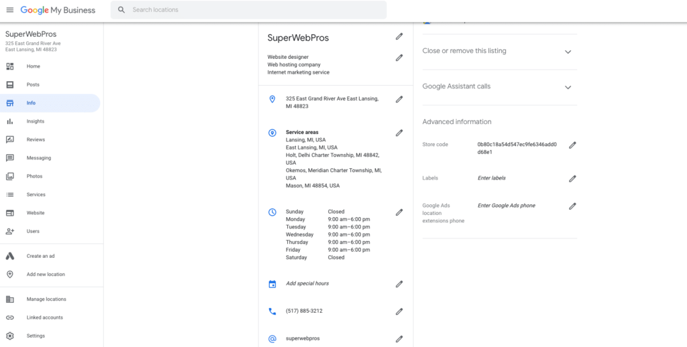
Task: Click the (517) 885-3212 phone number
Action: tap(304, 311)
